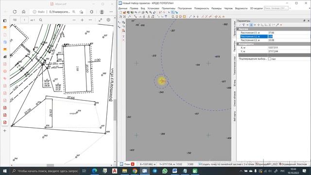
Task: Click the browser address bar file path
Action: [60, 12]
